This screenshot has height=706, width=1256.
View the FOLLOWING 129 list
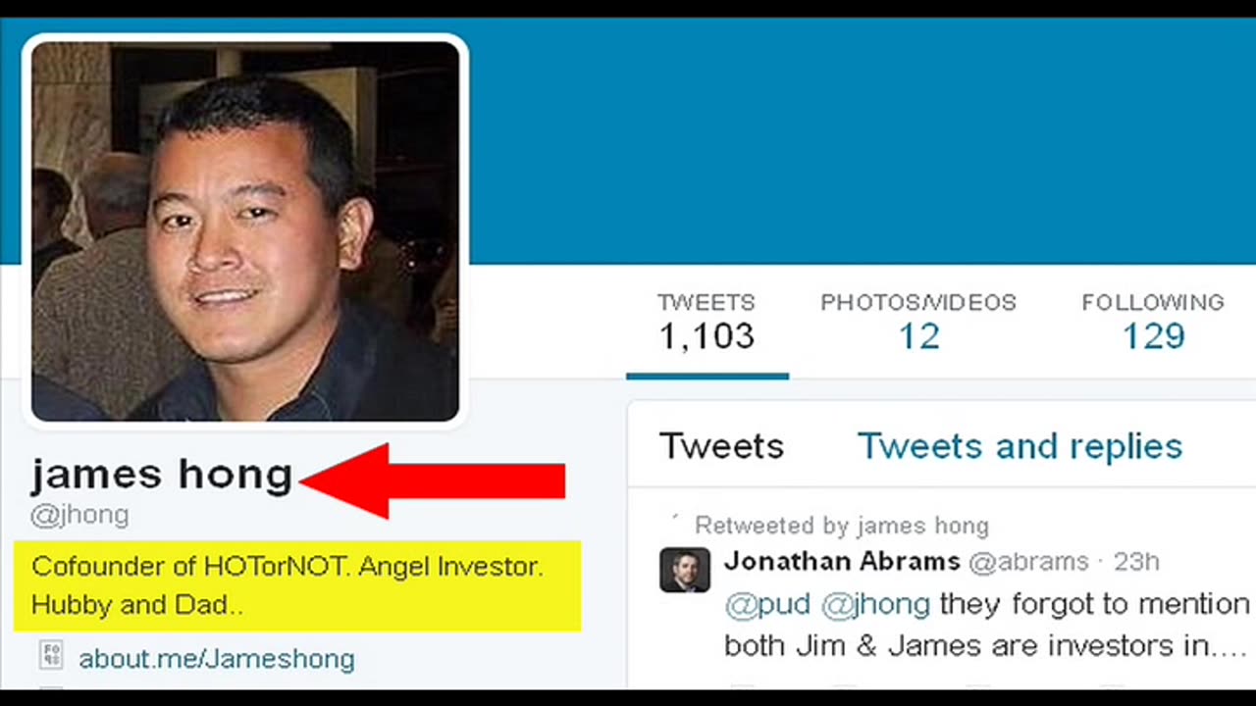click(x=1153, y=322)
